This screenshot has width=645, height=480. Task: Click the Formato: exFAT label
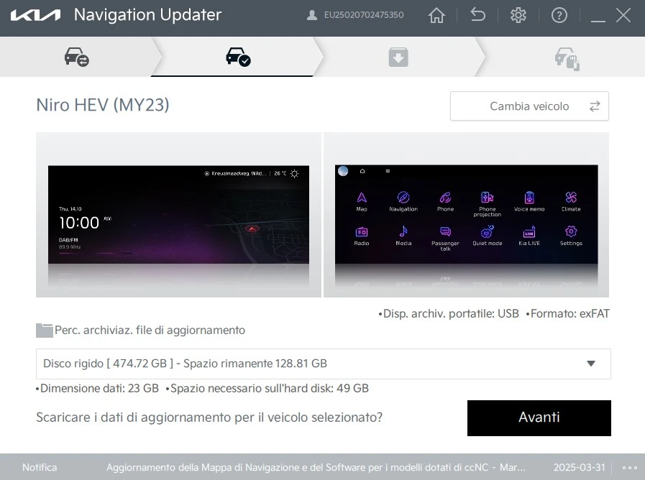(567, 313)
